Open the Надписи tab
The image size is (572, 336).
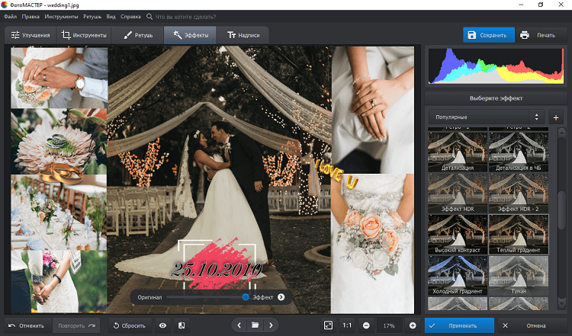243,35
